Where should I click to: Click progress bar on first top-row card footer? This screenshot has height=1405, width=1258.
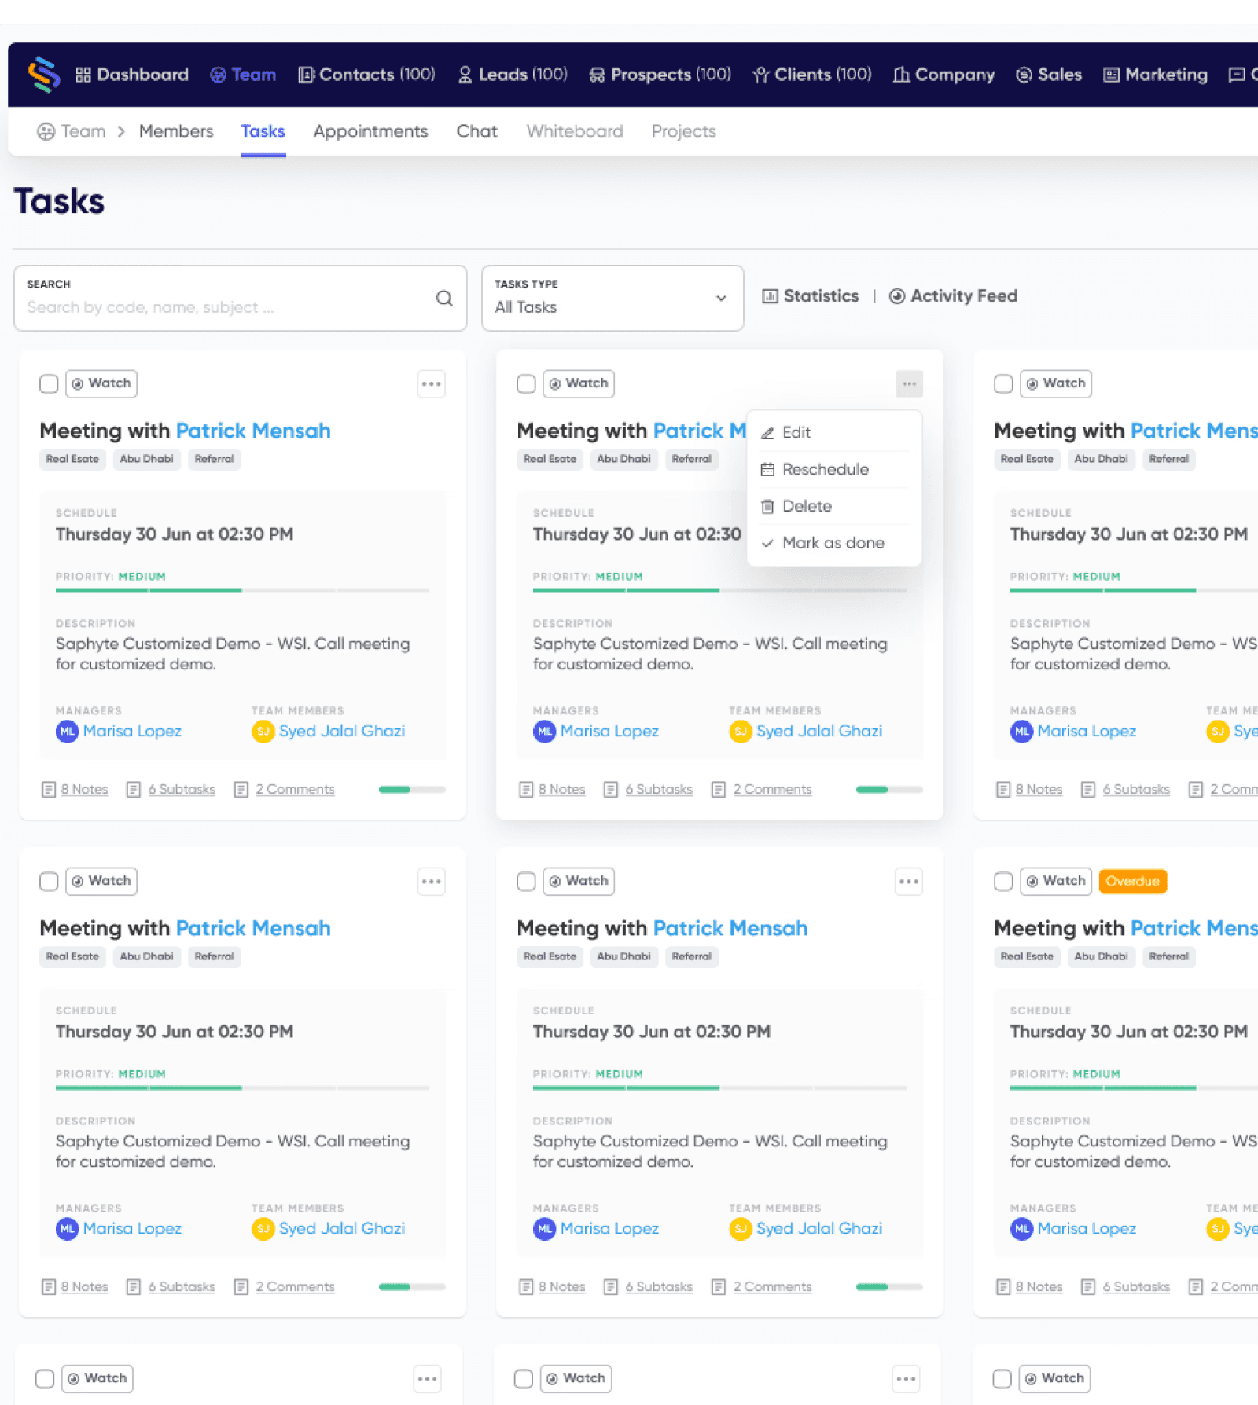tap(412, 789)
